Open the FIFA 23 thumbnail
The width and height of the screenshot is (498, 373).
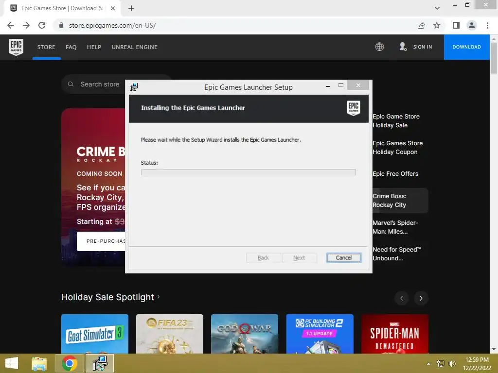170,334
